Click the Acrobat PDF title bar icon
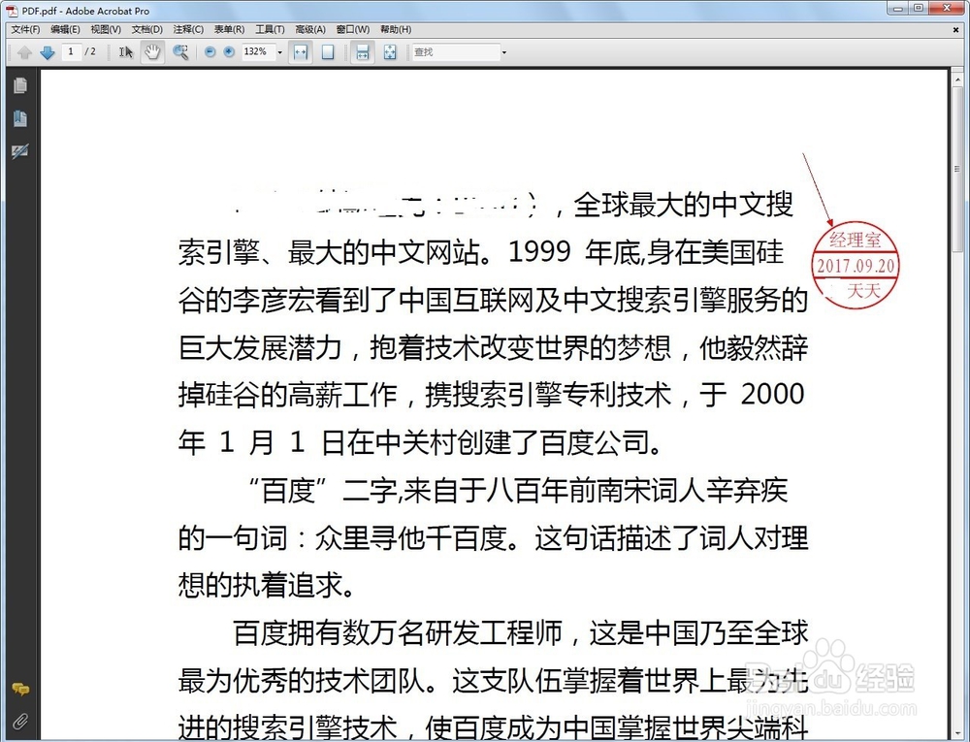 coord(12,11)
